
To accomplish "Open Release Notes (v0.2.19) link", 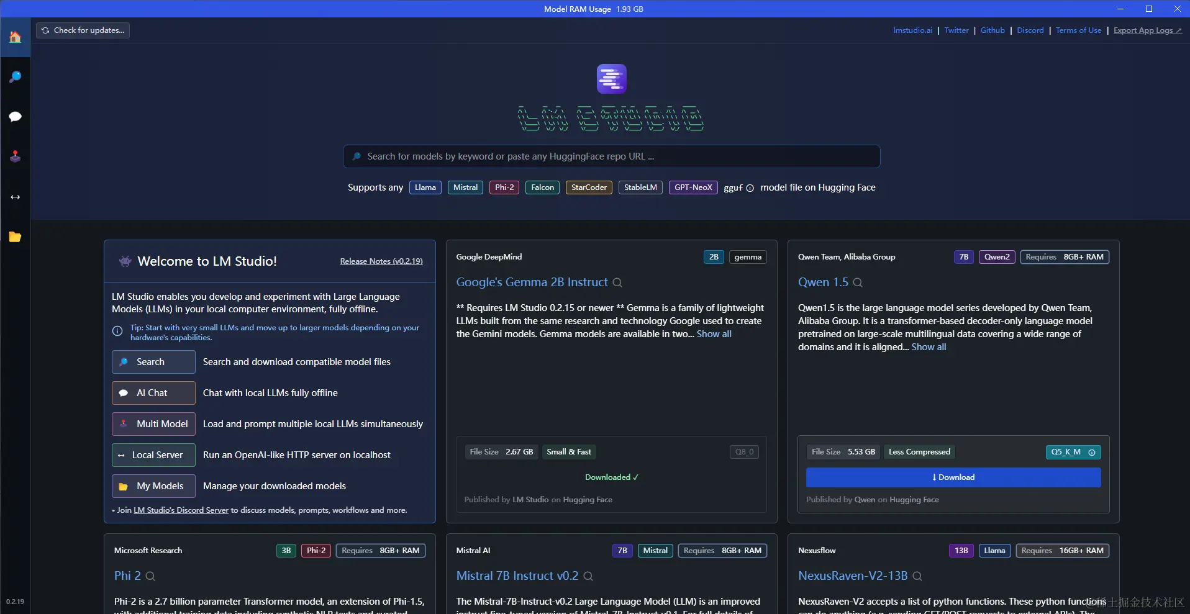I will coord(381,261).
